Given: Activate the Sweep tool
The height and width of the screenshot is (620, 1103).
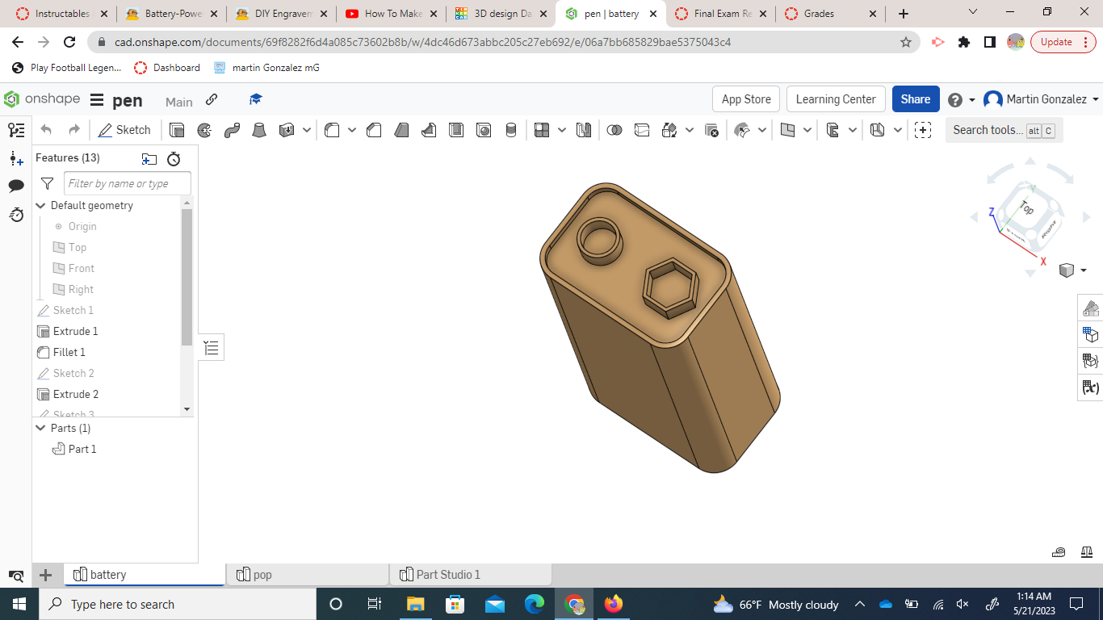Looking at the screenshot, I should tap(232, 129).
